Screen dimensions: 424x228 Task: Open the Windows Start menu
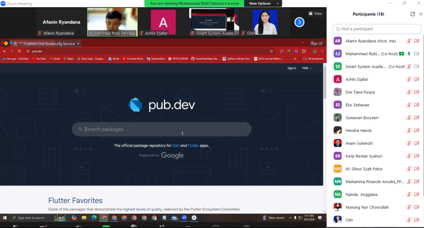pos(5,218)
